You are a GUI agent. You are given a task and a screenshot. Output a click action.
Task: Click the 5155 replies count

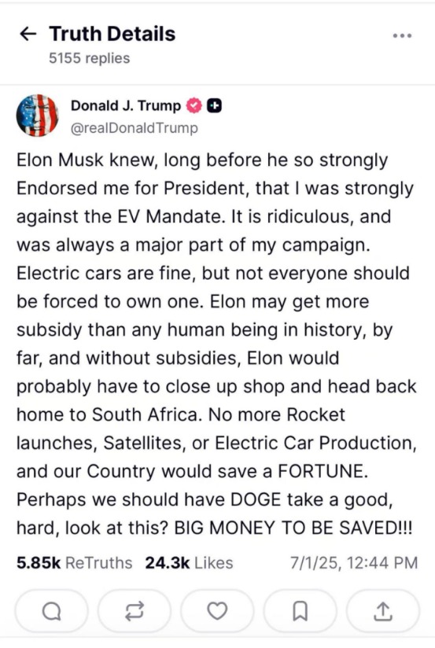coord(90,58)
